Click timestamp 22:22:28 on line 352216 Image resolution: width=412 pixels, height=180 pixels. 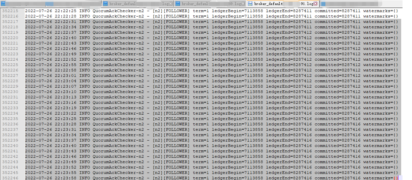[66, 16]
